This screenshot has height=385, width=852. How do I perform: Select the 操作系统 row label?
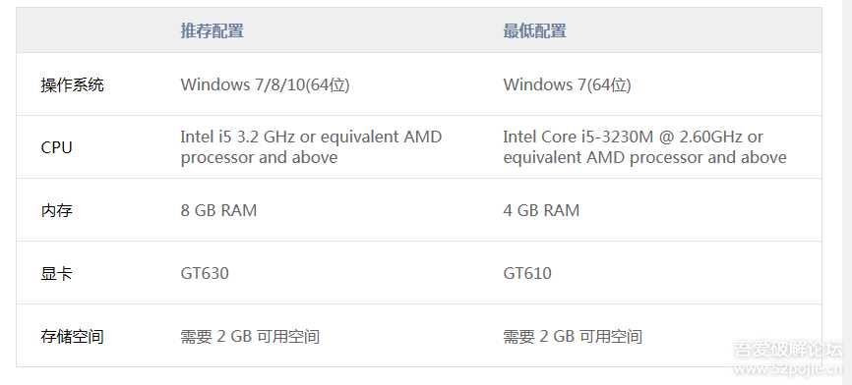click(72, 84)
